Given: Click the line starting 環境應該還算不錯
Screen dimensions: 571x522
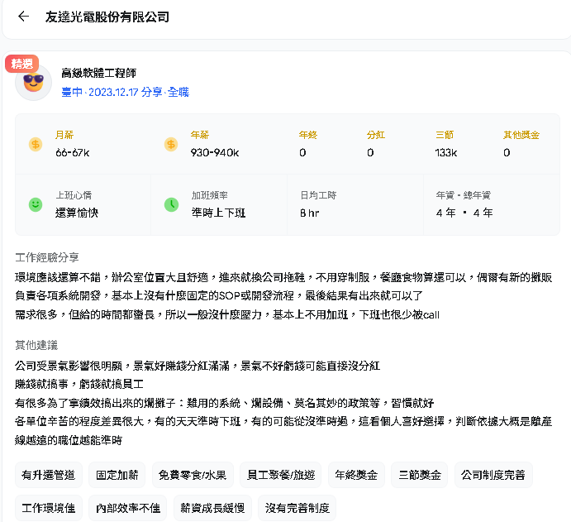Looking at the screenshot, I should (283, 277).
